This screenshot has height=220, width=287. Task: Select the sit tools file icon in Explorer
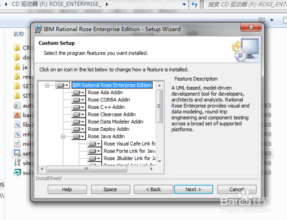pos(17,163)
